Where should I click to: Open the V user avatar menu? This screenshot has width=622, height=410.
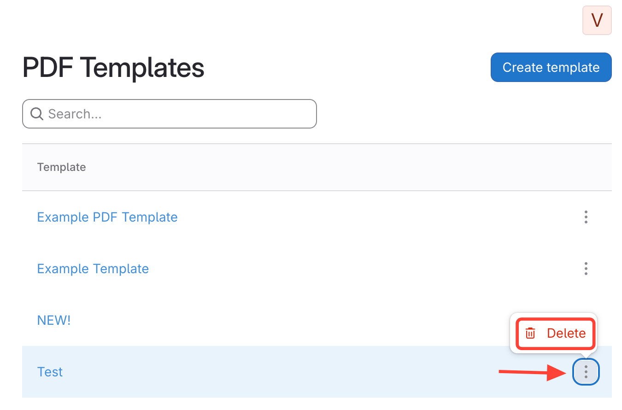pos(597,20)
